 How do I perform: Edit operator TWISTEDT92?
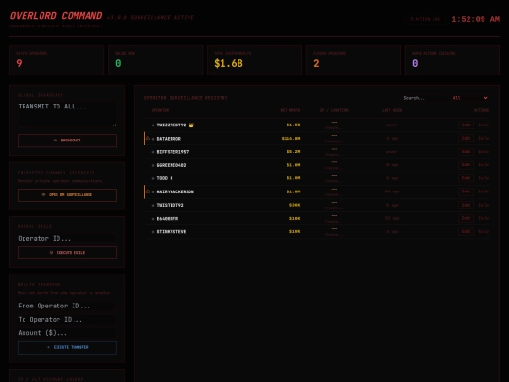[x=466, y=205]
